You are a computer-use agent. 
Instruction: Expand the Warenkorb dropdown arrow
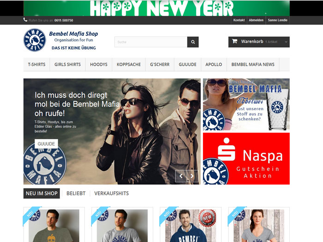[286, 42]
